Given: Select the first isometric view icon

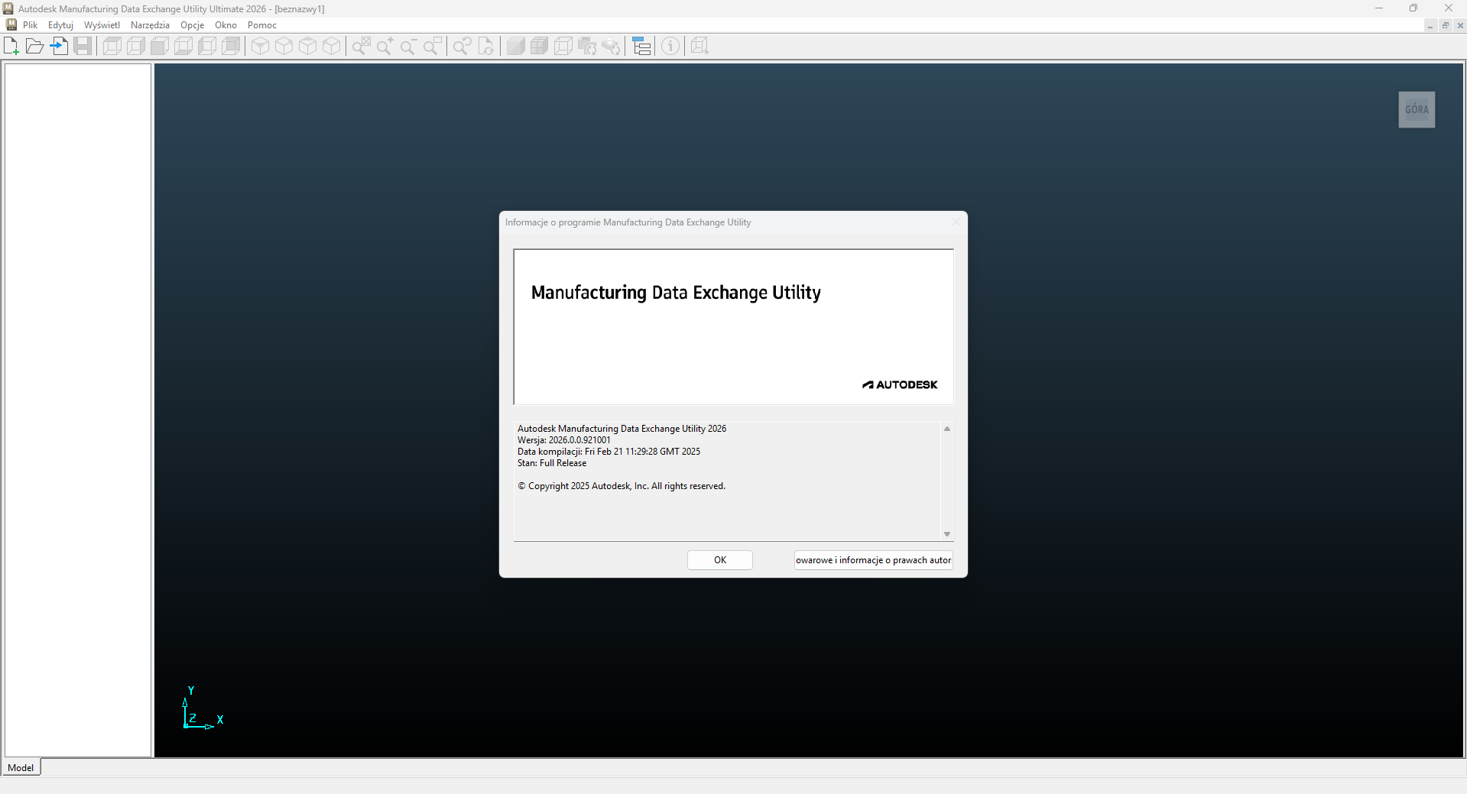Looking at the screenshot, I should coord(260,47).
